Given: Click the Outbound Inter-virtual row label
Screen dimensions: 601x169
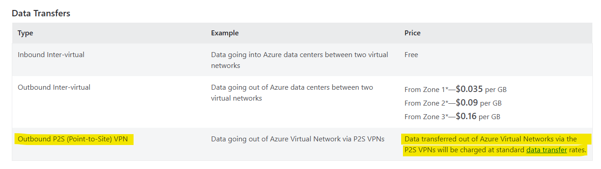Looking at the screenshot, I should point(54,87).
